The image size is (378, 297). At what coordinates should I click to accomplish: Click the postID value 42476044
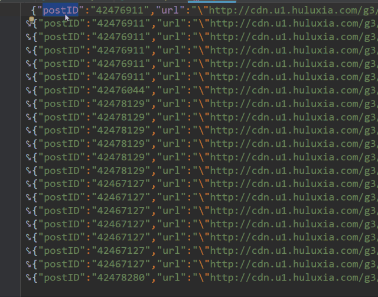pyautogui.click(x=121, y=91)
